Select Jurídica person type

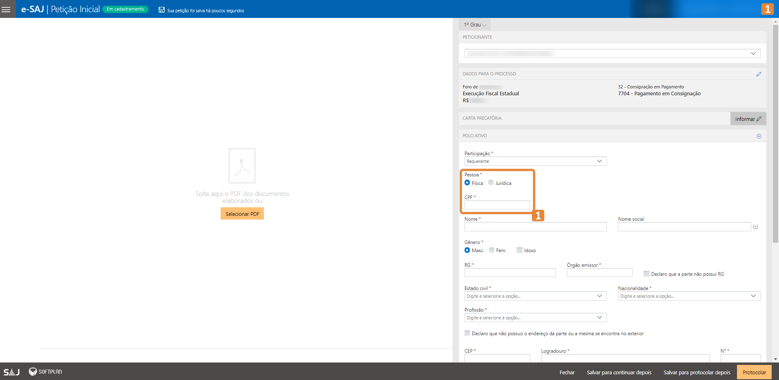click(x=491, y=183)
